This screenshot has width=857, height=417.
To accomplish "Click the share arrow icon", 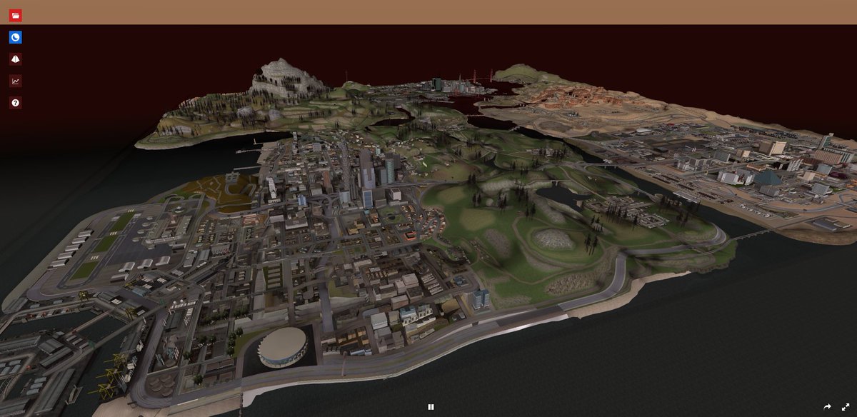I will (x=828, y=407).
